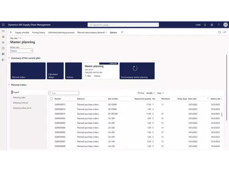Viewport: 229px width, 172px height.
Task: Sort by Order date column header
Action: point(192,99)
